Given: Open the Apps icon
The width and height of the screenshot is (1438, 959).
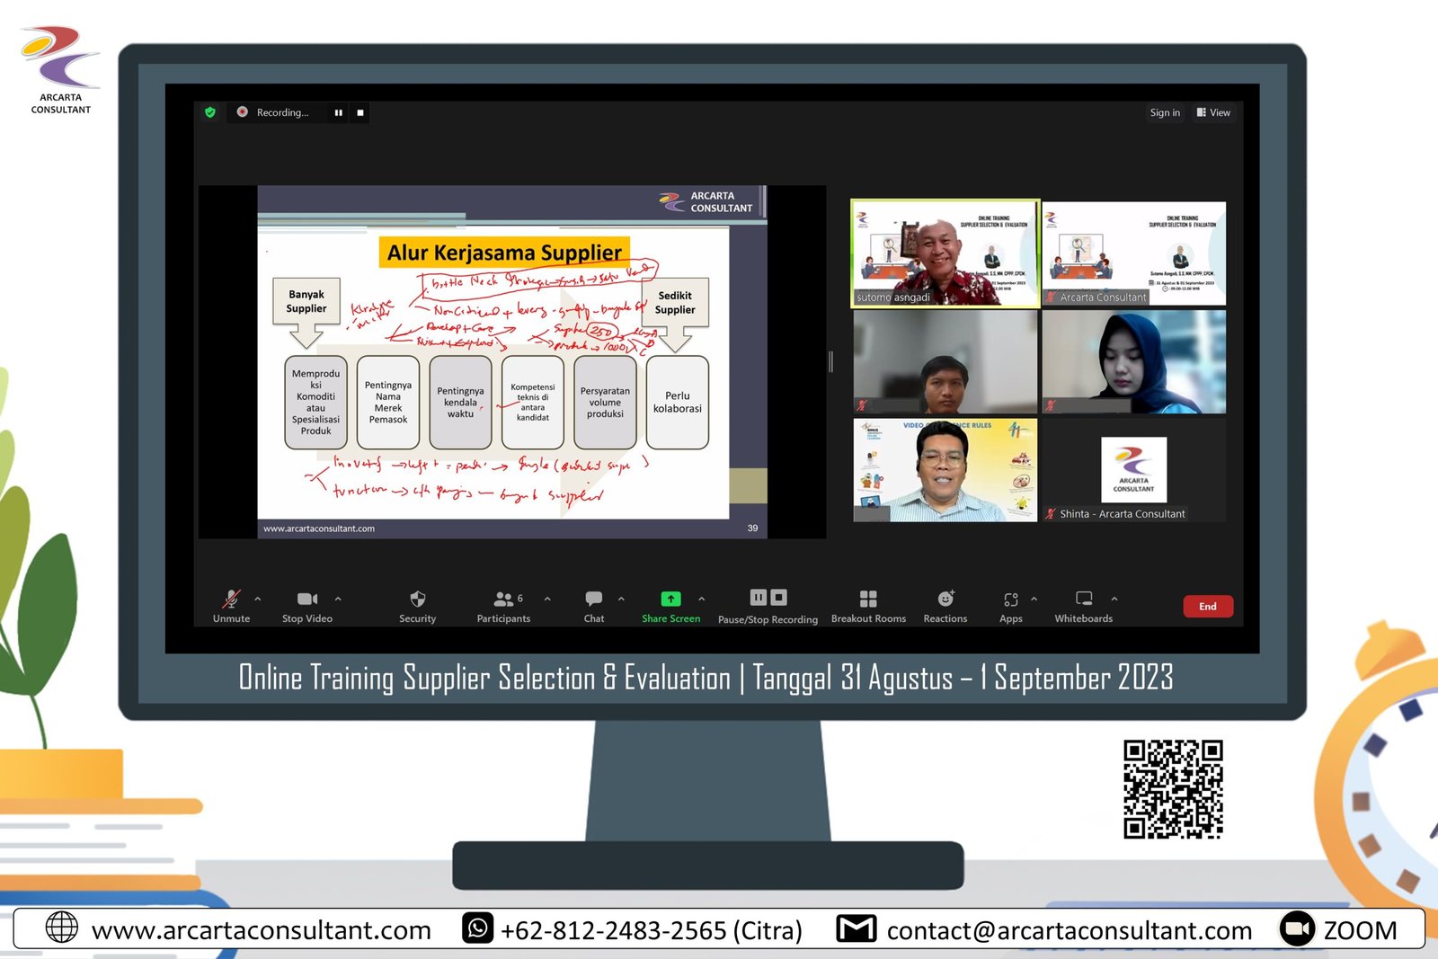Looking at the screenshot, I should click(x=1011, y=599).
